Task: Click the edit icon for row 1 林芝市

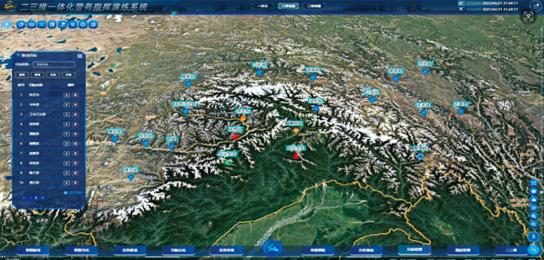Action: point(66,95)
